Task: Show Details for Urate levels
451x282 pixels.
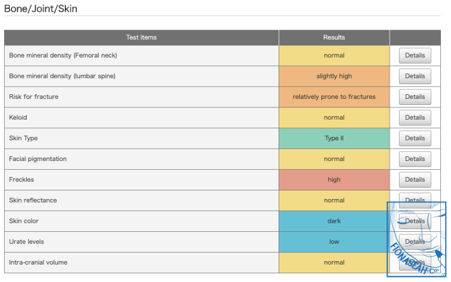Action: [x=414, y=242]
